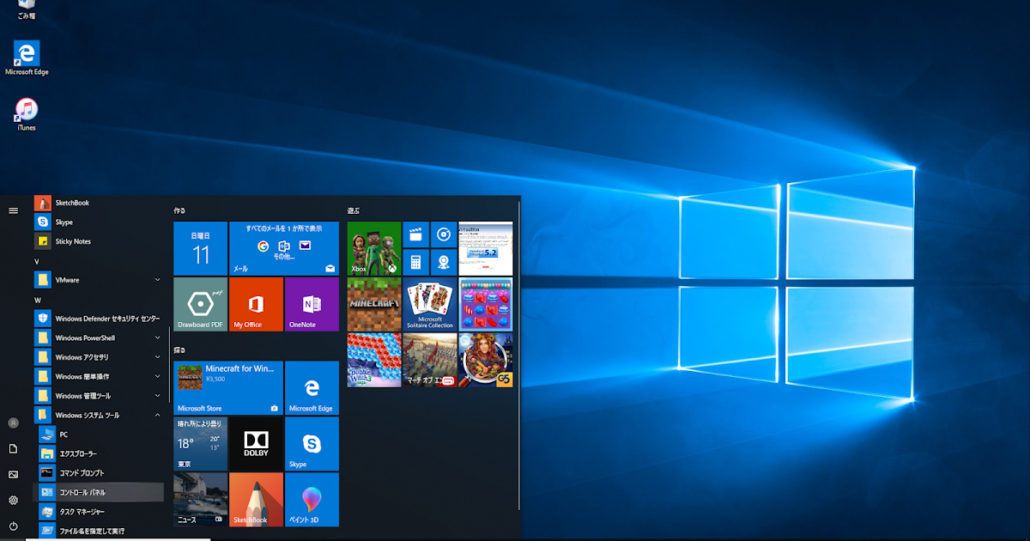Open the Movies & TV clapperboard tile
This screenshot has width=1030, height=541.
[416, 234]
